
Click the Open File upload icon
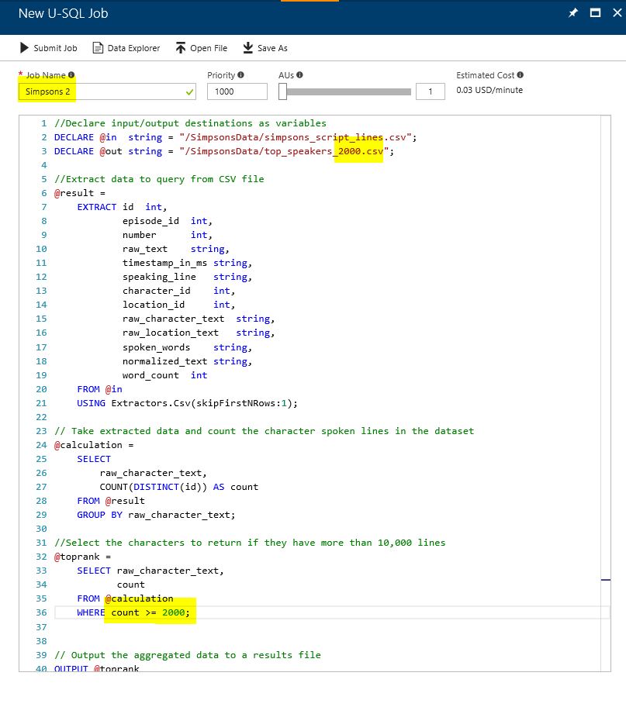click(x=181, y=48)
